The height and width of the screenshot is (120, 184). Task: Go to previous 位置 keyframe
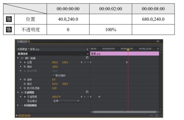[x=82, y=62]
